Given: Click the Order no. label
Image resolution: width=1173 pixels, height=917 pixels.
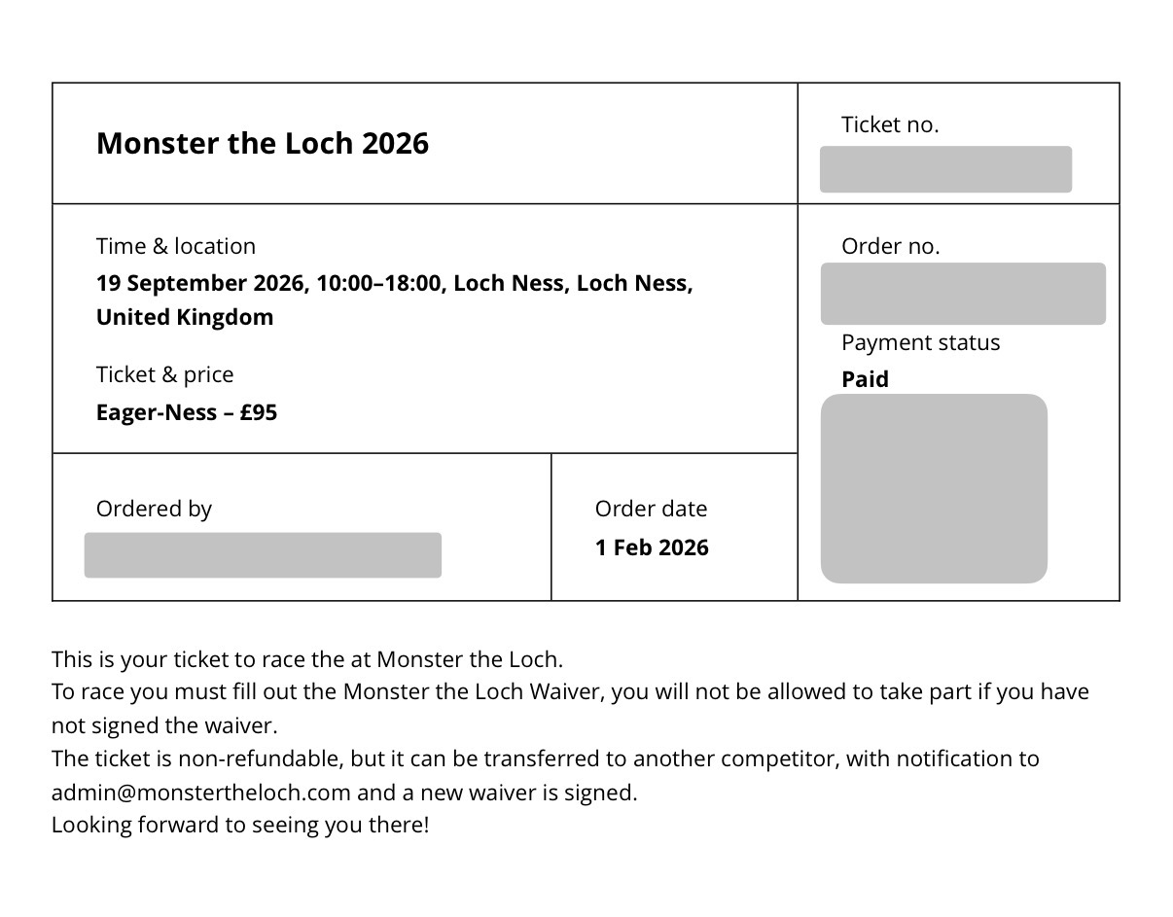Looking at the screenshot, I should [x=891, y=246].
